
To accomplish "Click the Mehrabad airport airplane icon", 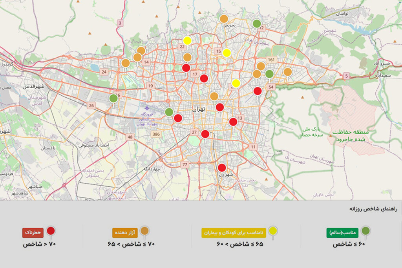I will [x=147, y=108].
